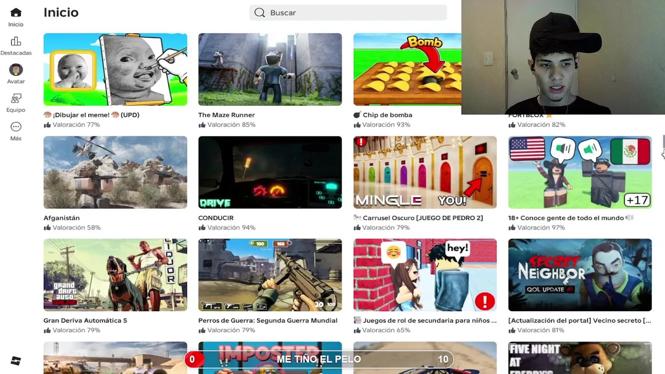The height and width of the screenshot is (374, 665).
Task: Click 'Juegos de rol de secundaria para niños' title
Action: click(x=425, y=320)
